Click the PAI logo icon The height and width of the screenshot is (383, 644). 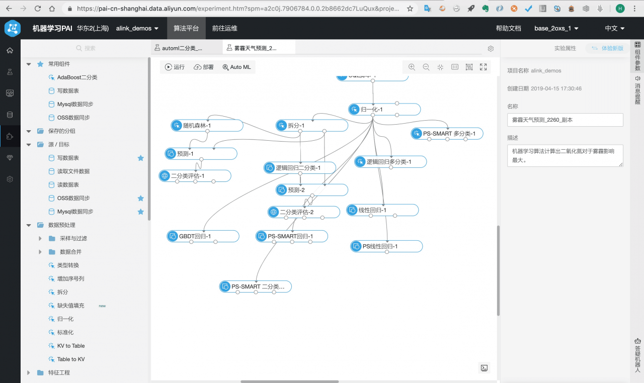point(13,29)
